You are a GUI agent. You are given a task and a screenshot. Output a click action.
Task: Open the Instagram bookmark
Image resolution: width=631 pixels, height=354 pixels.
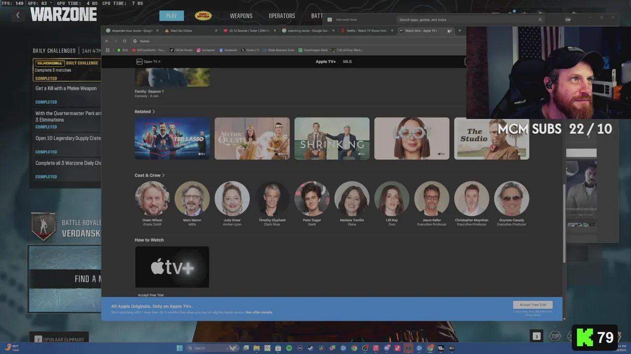click(x=206, y=50)
